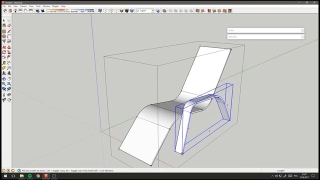Select the Dimension tool
This screenshot has height=180, width=320.
click(9, 63)
